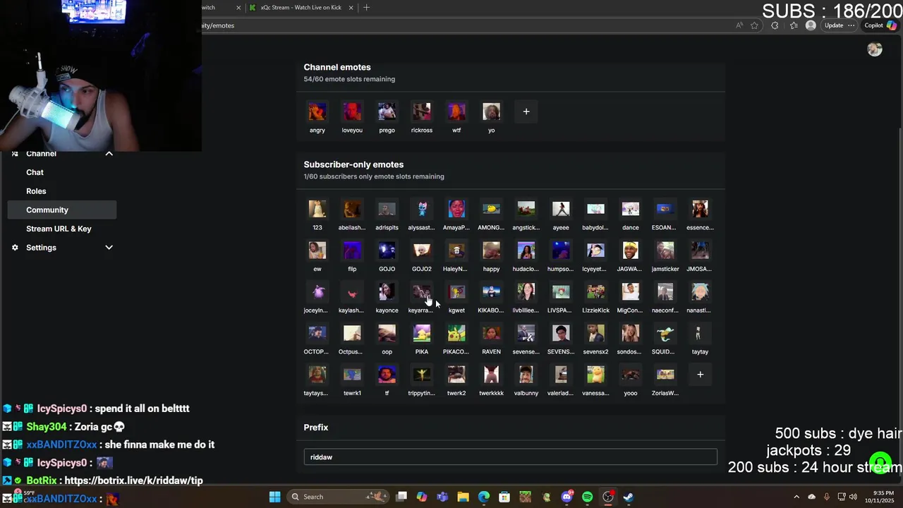Select the jamsticker emote
The width and height of the screenshot is (903, 508).
tap(665, 250)
